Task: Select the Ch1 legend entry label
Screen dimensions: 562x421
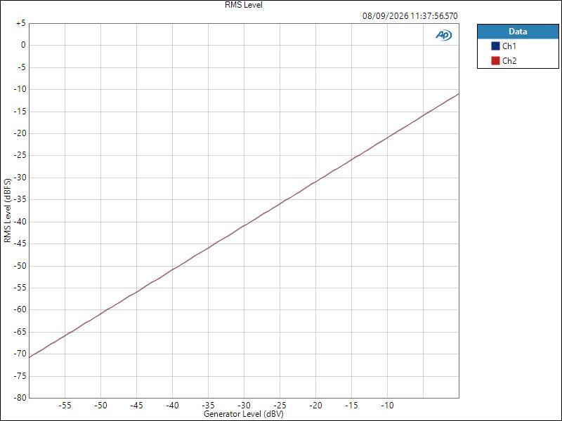Action: pyautogui.click(x=509, y=46)
